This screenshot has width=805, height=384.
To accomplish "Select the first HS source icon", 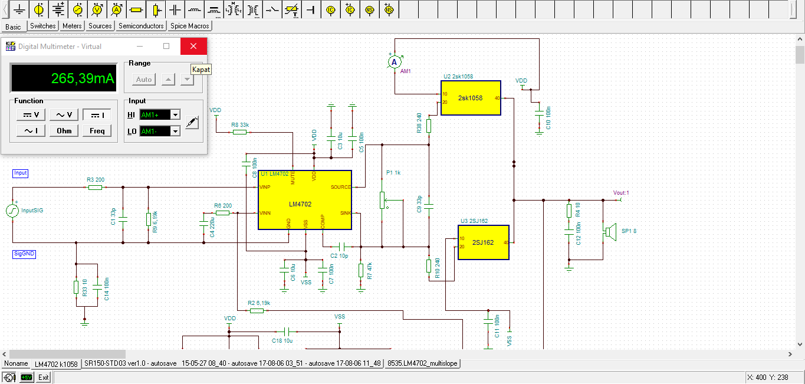I will (369, 9).
